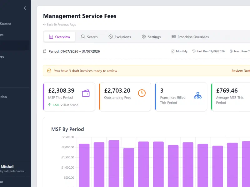Click the orange clock icon on Outstanding Fees
This screenshot has height=187, width=250.
click(x=142, y=93)
